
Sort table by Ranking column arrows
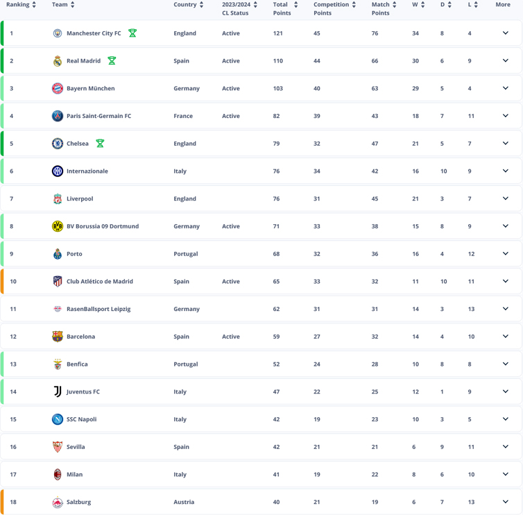pyautogui.click(x=34, y=5)
